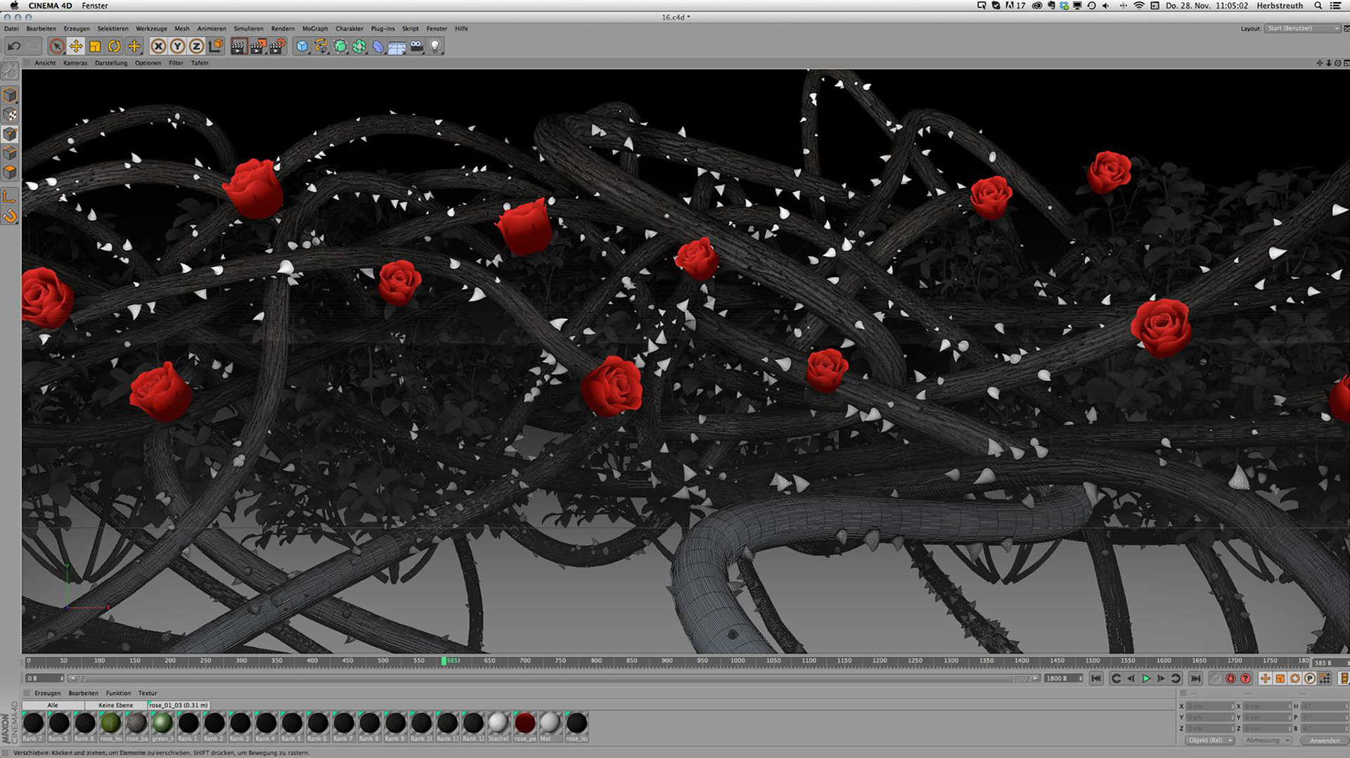
Task: Open the Objekt (Rel) dropdown
Action: point(1210,740)
